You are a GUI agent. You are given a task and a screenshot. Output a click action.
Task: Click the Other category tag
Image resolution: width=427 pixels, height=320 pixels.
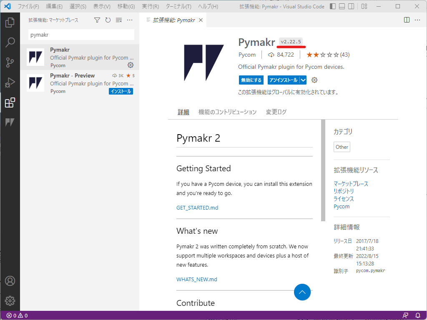pyautogui.click(x=342, y=147)
